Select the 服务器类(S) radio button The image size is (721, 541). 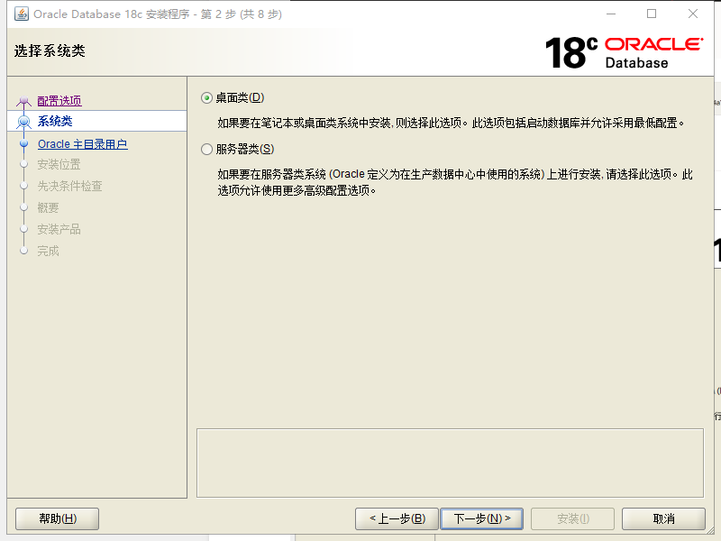coord(206,149)
